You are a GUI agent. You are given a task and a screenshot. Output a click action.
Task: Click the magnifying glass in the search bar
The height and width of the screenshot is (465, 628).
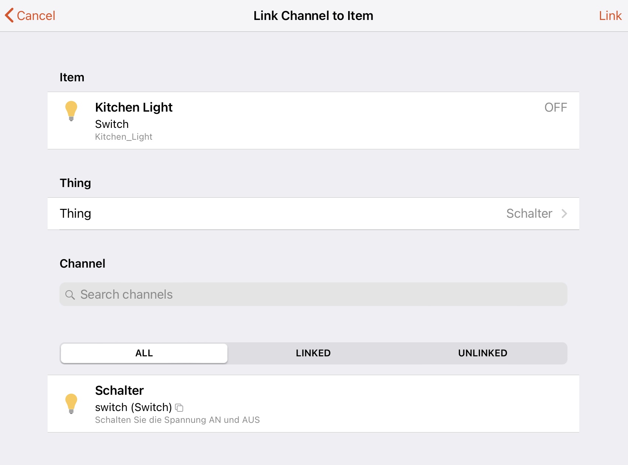click(70, 295)
